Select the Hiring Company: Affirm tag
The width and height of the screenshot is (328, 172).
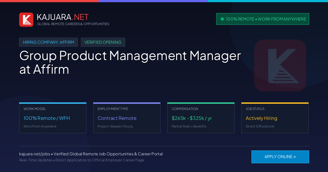coord(48,42)
